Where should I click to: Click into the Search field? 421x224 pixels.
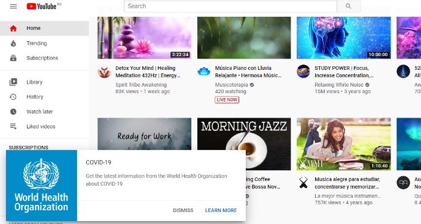point(230,6)
